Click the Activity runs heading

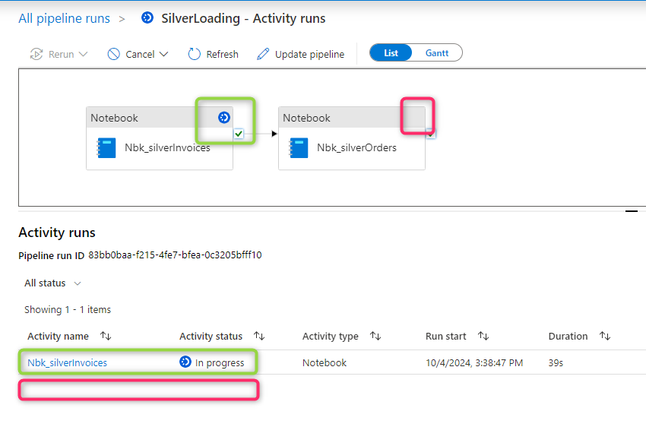[57, 232]
